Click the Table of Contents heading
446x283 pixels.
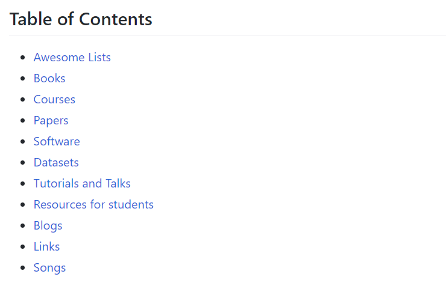[81, 19]
